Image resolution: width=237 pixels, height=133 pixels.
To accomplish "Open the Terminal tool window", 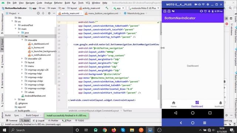I will click(12, 120).
